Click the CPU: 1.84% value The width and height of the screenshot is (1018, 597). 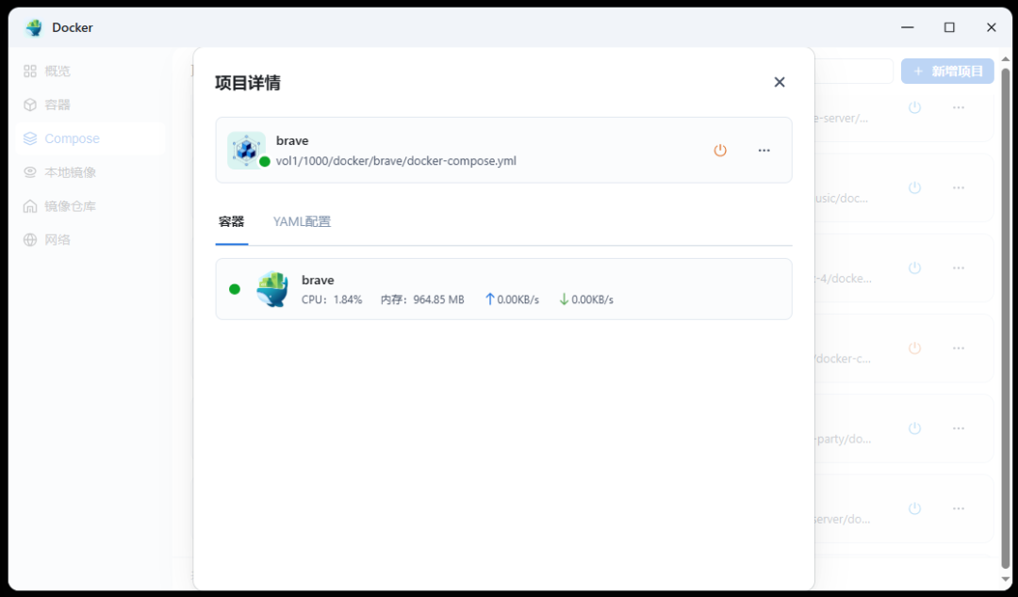pyautogui.click(x=332, y=299)
